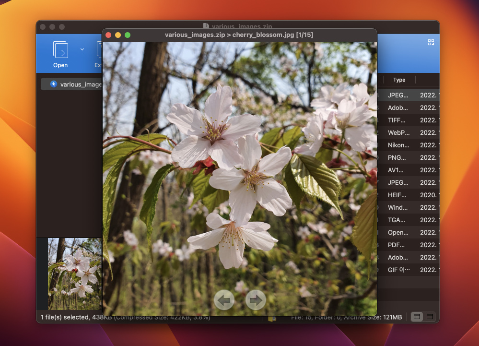Click the Open toolbar icon

click(x=60, y=50)
